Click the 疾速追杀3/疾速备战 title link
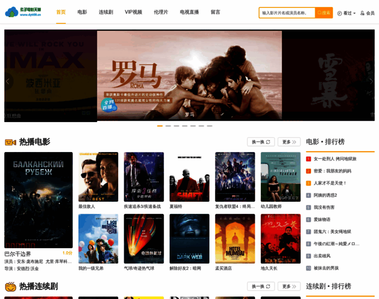The width and height of the screenshot is (379, 299). [x=142, y=206]
